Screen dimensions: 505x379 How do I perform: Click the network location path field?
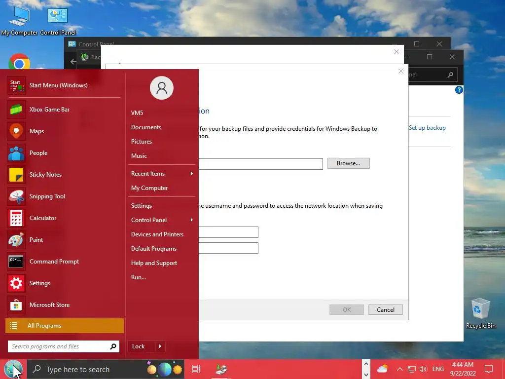(260, 164)
